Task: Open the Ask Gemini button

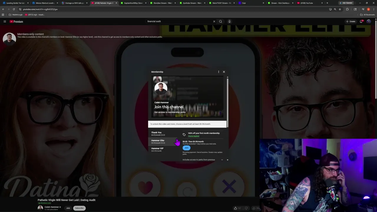Action: click(x=346, y=3)
